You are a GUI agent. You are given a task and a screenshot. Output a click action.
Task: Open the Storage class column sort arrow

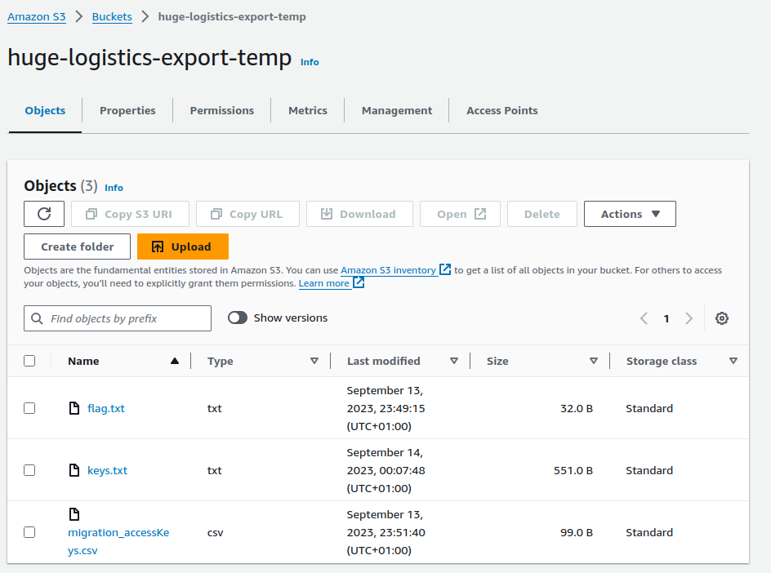(x=733, y=361)
